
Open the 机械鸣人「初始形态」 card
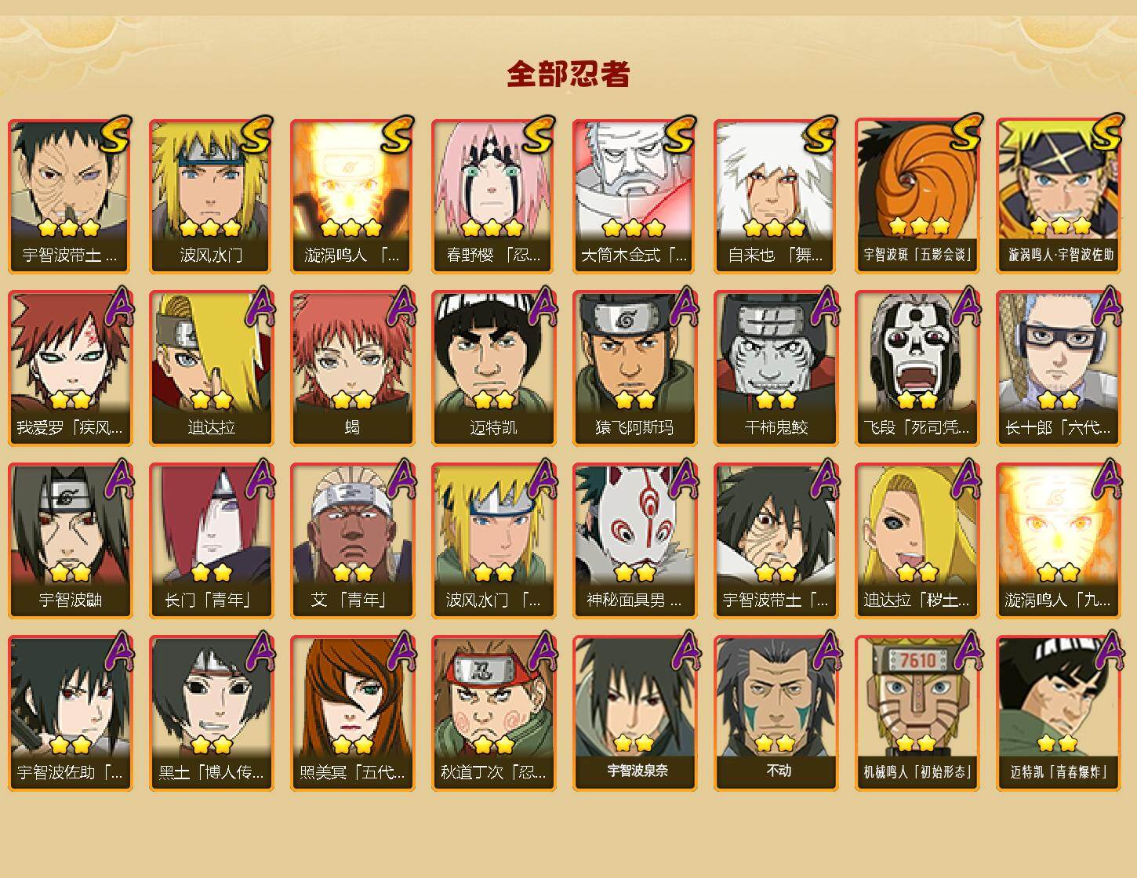(917, 713)
